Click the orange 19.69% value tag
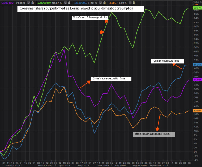The image size is (202, 167). pos(197,111)
